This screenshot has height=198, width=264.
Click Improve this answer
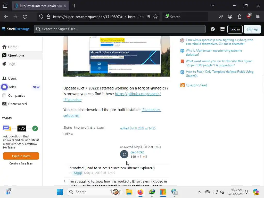[89, 127]
